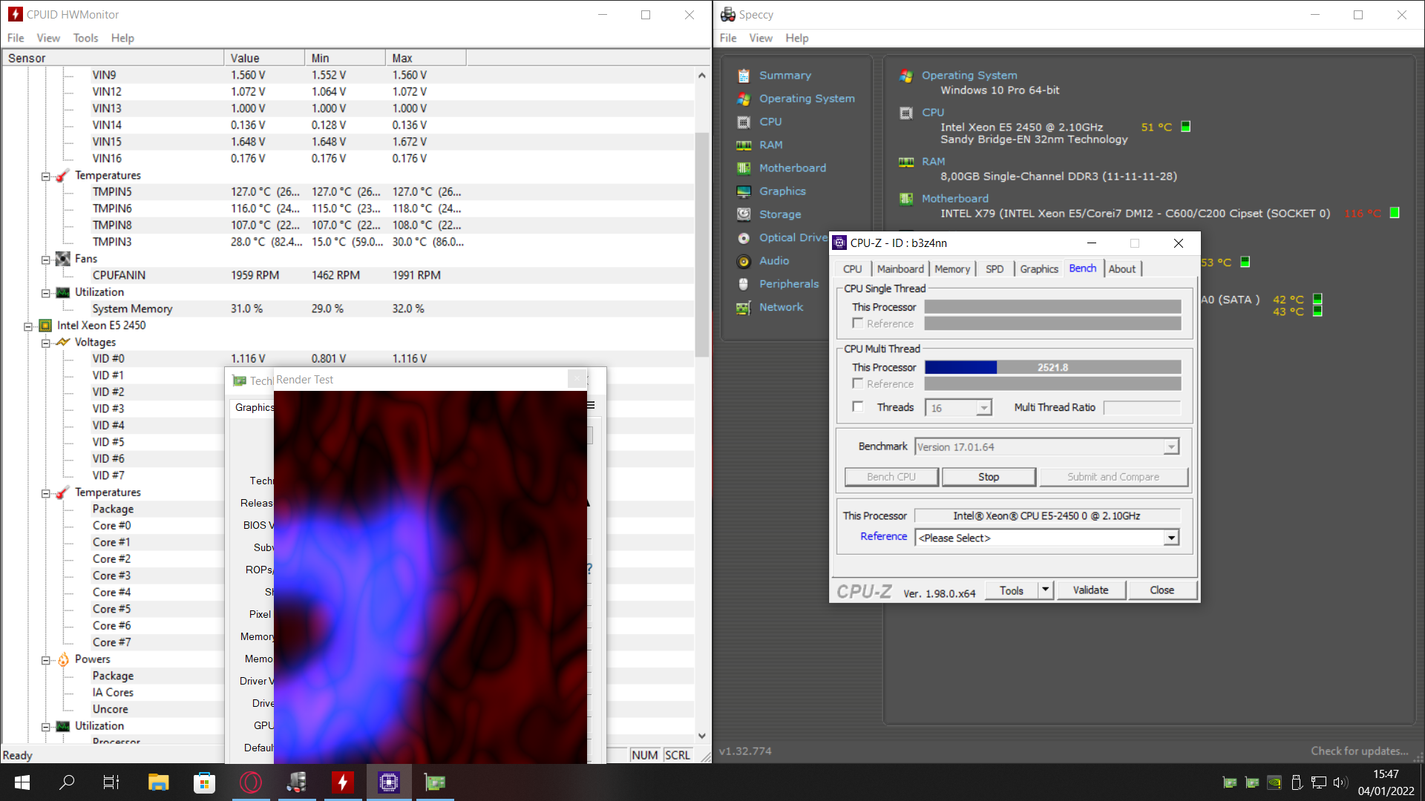This screenshot has height=801, width=1425.
Task: Open taskbar Search
Action: click(x=67, y=782)
